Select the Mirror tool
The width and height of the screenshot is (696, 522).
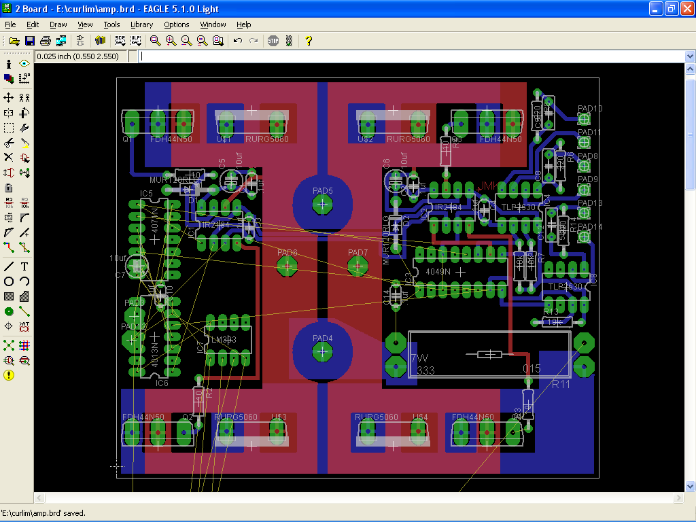[8, 113]
